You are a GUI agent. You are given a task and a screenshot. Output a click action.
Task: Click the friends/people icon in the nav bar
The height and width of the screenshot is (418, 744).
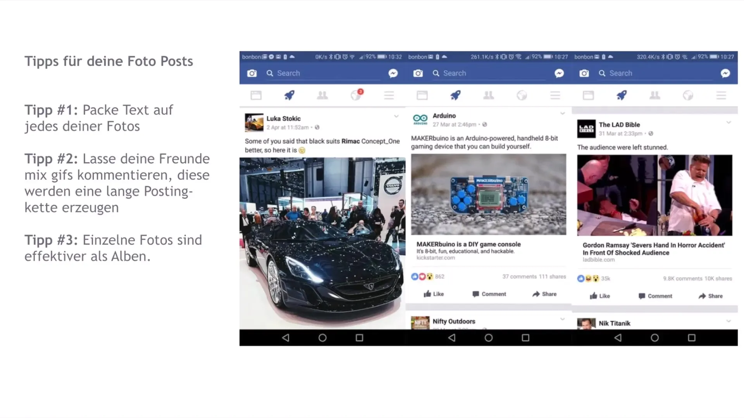tap(322, 96)
